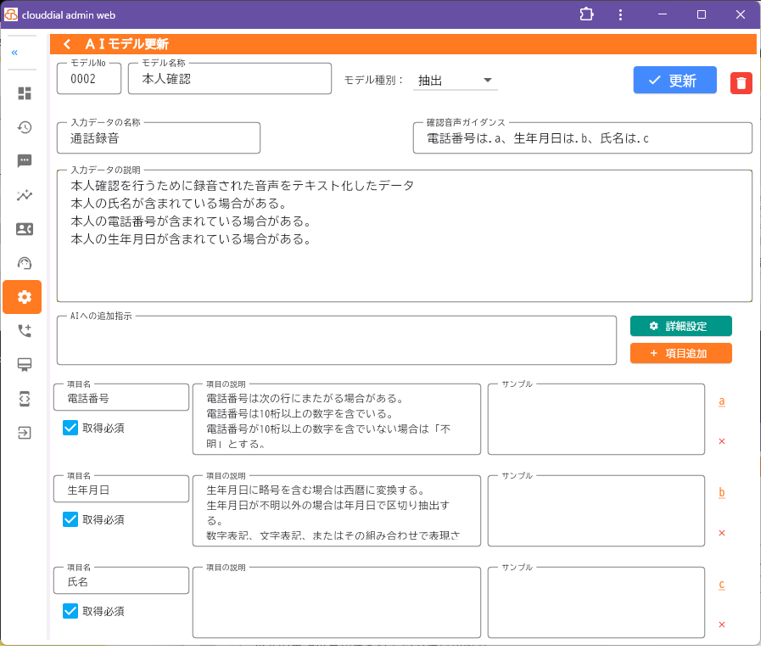Collapse the left sidebar with the chevrons

point(14,53)
